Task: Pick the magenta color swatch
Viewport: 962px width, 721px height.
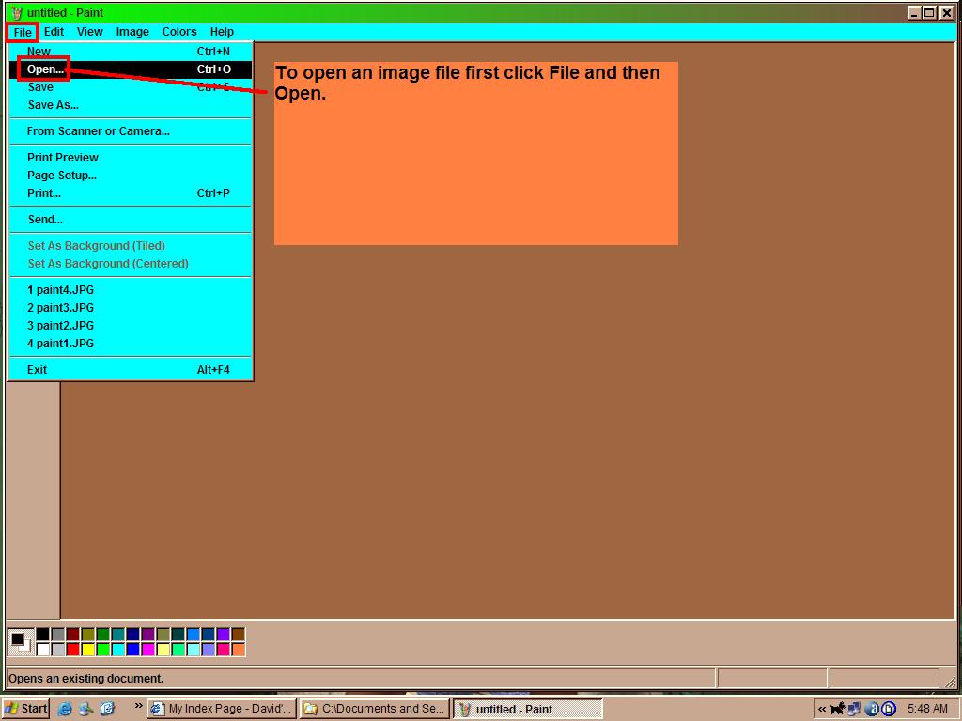Action: tap(147, 650)
